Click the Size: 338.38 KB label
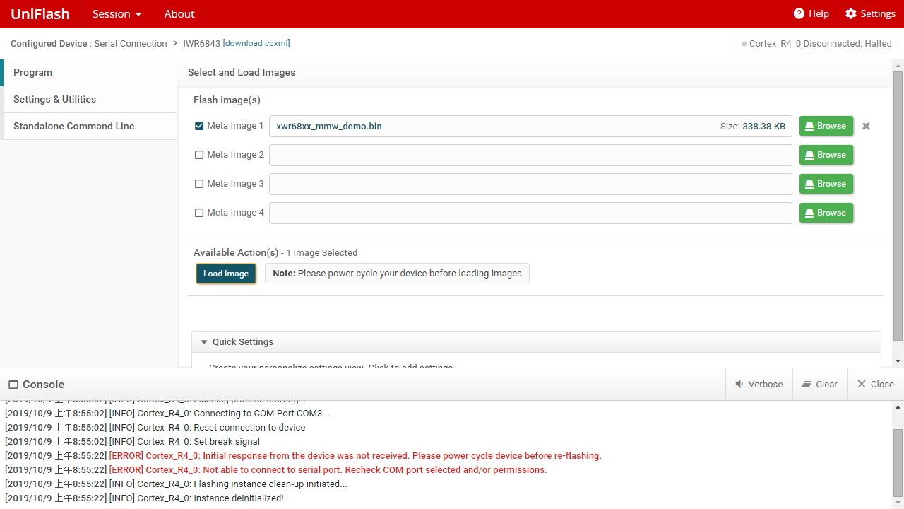Viewport: 904px width, 509px height. coord(753,127)
